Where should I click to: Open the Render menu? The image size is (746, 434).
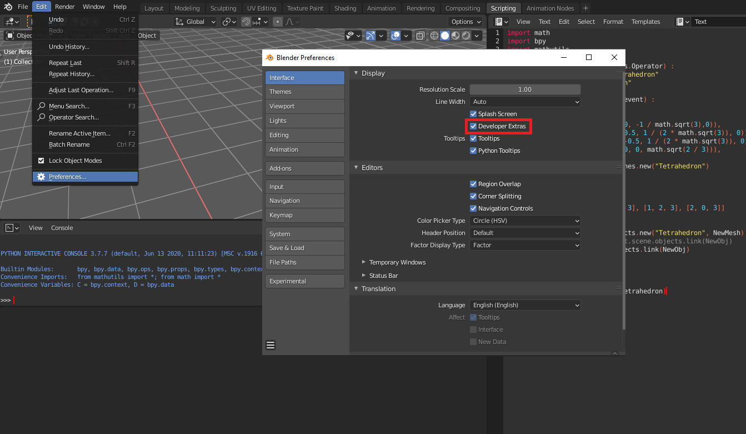point(65,7)
